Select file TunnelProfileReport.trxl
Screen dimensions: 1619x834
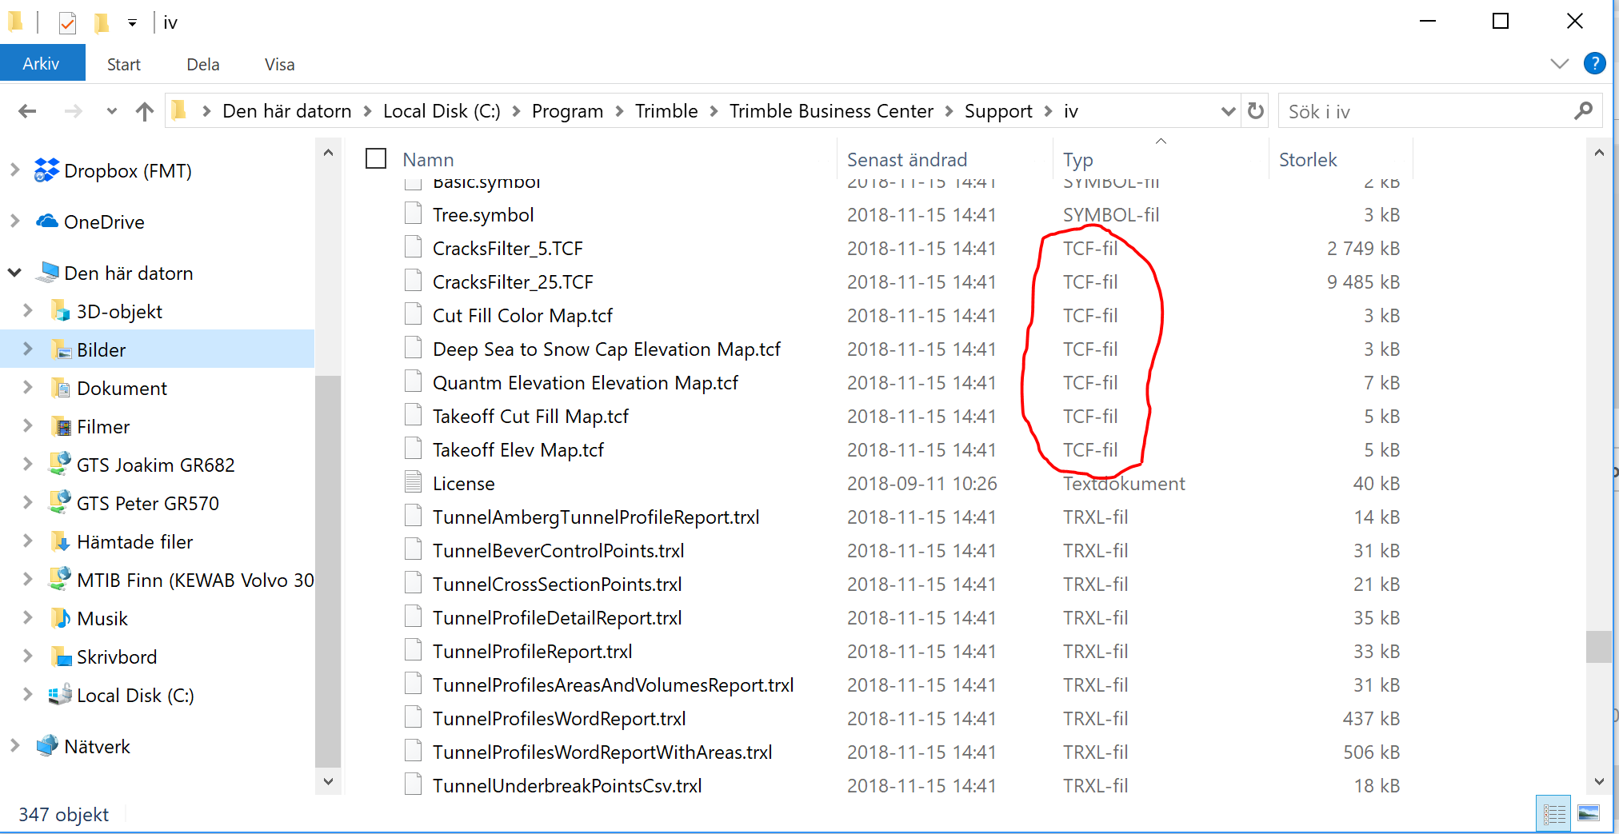click(532, 652)
